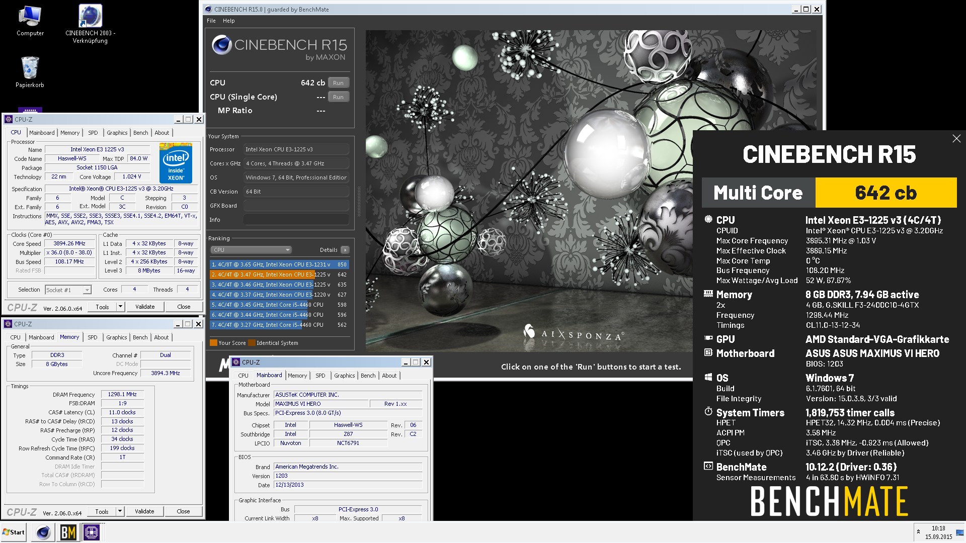The height and width of the screenshot is (543, 966).
Task: Open CPU tab in Memory CPU-Z window
Action: coord(16,337)
